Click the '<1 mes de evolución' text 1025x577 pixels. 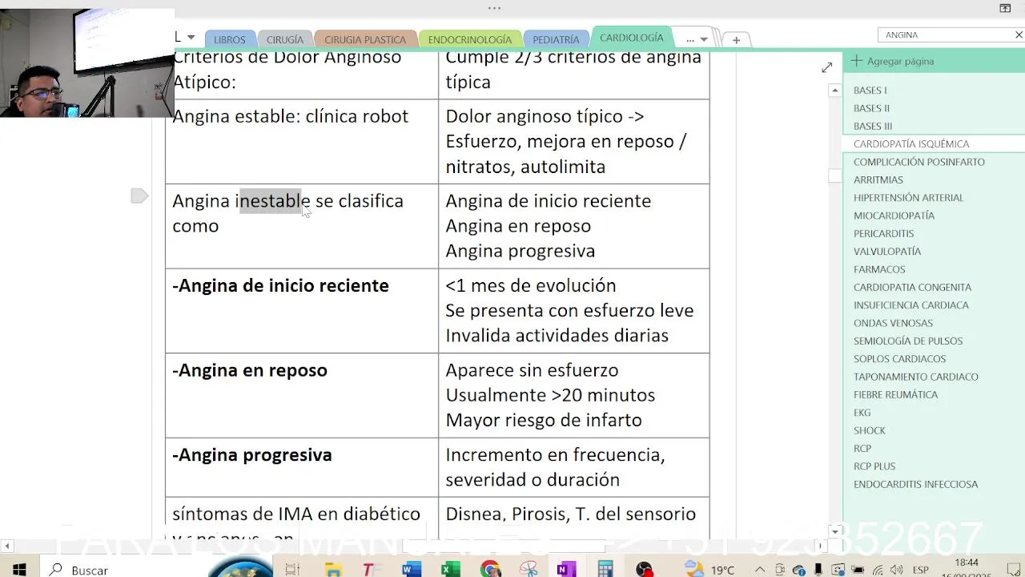(x=531, y=286)
